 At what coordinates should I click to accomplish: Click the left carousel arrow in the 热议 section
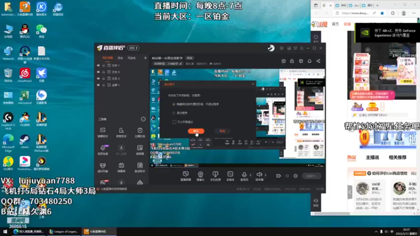click(x=350, y=192)
